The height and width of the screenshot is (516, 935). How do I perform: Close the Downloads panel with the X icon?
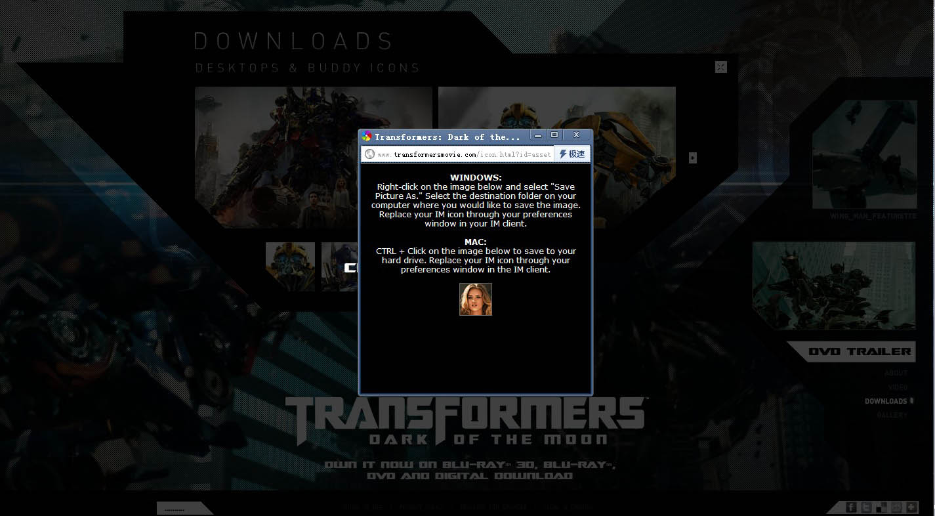(x=720, y=67)
